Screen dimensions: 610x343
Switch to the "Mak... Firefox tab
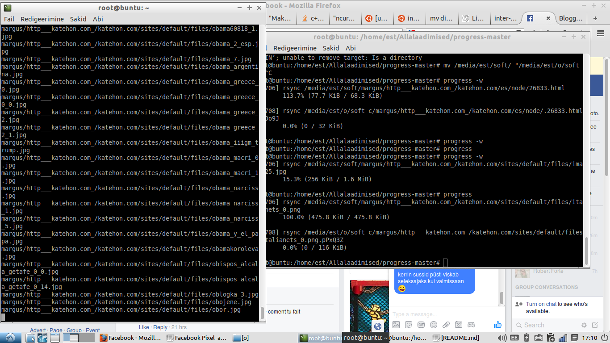coord(280,18)
